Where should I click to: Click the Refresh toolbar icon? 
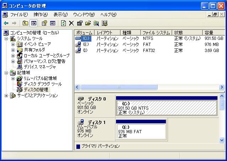[63, 23]
